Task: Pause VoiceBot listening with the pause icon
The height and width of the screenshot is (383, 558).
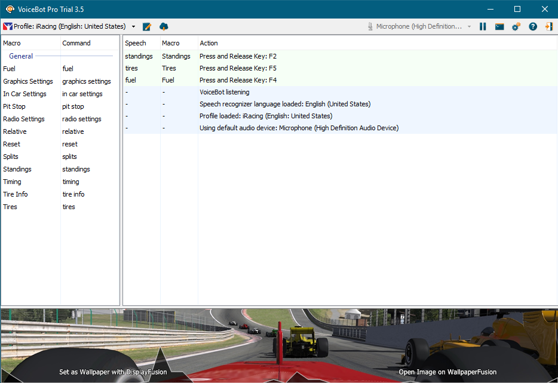Action: tap(483, 27)
